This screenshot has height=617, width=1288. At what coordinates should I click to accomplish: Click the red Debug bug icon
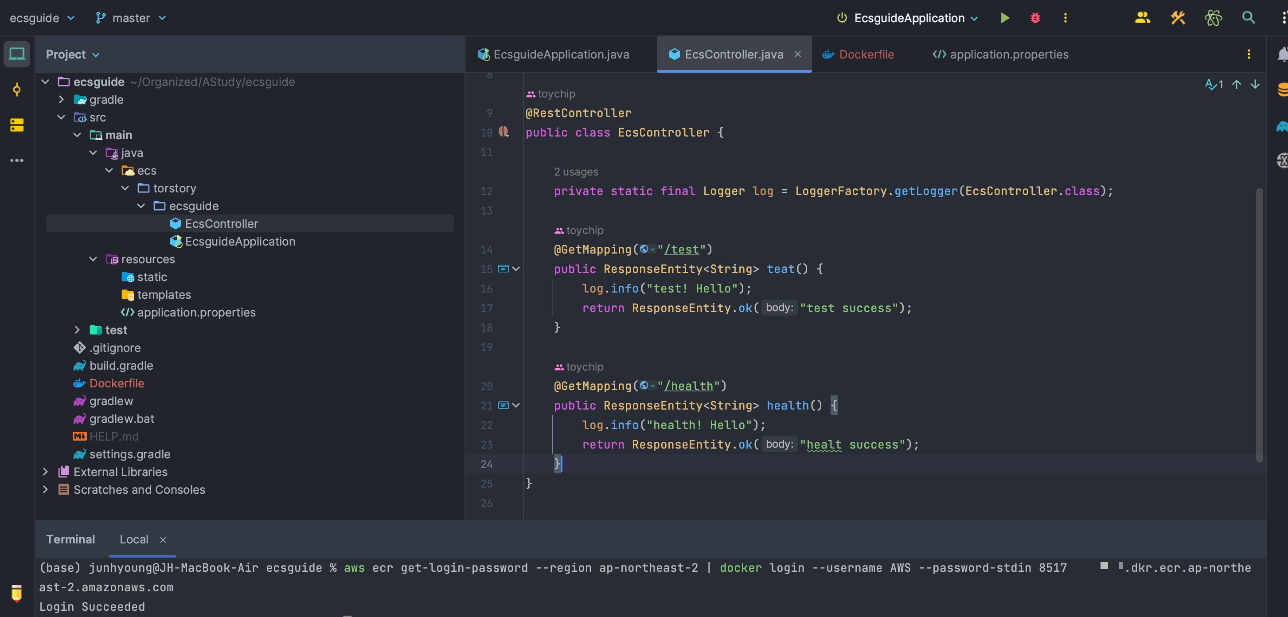(x=1035, y=18)
